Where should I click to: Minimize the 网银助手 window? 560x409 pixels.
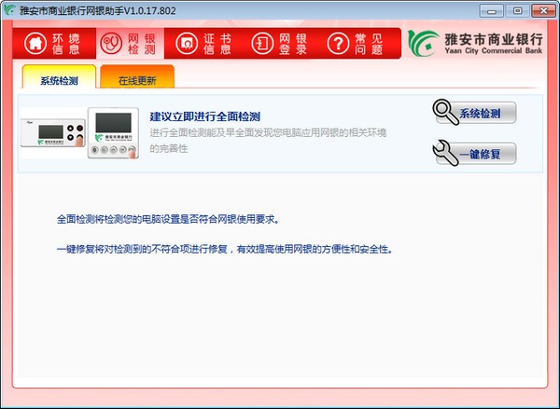point(491,10)
